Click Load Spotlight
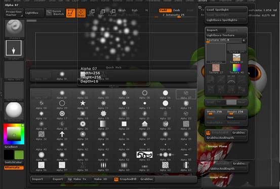280x189 pixels. click(226, 10)
